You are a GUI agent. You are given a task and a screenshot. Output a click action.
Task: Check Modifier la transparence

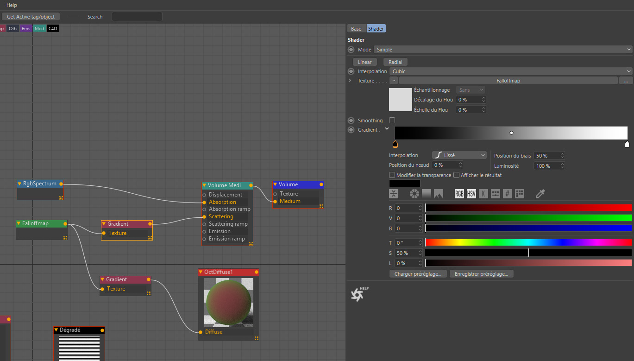(x=392, y=175)
